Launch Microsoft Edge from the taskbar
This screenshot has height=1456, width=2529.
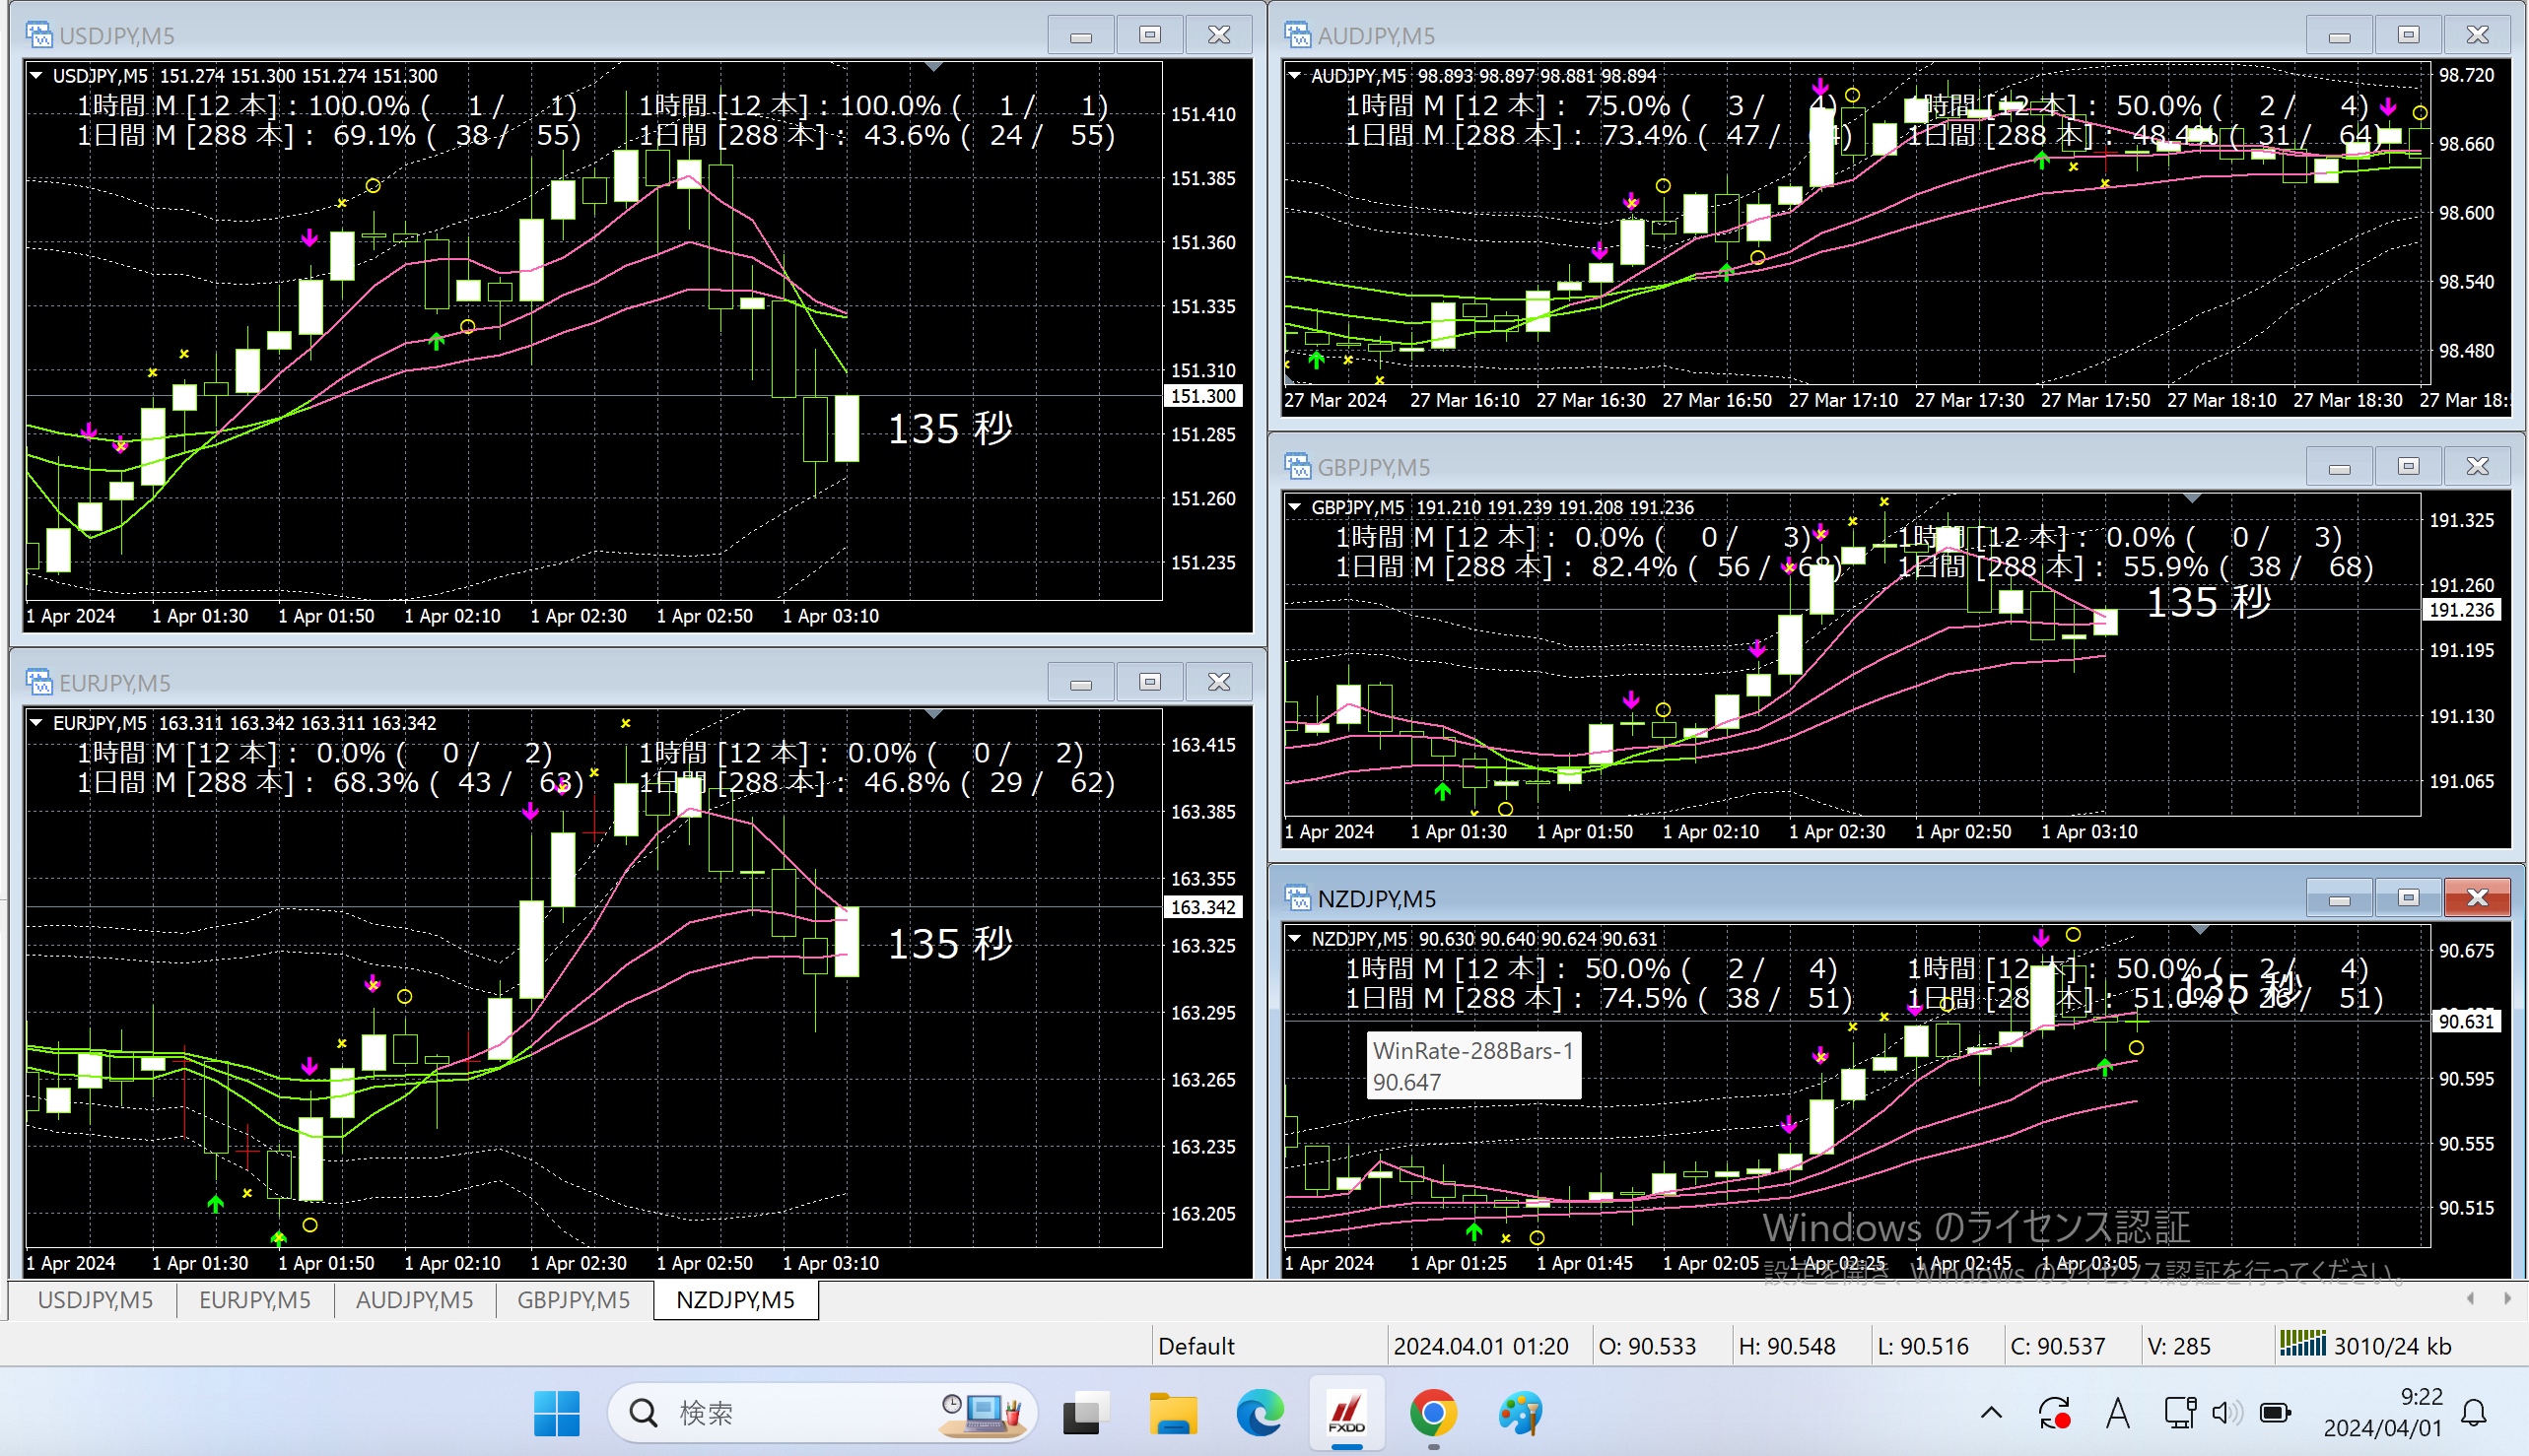1260,1413
